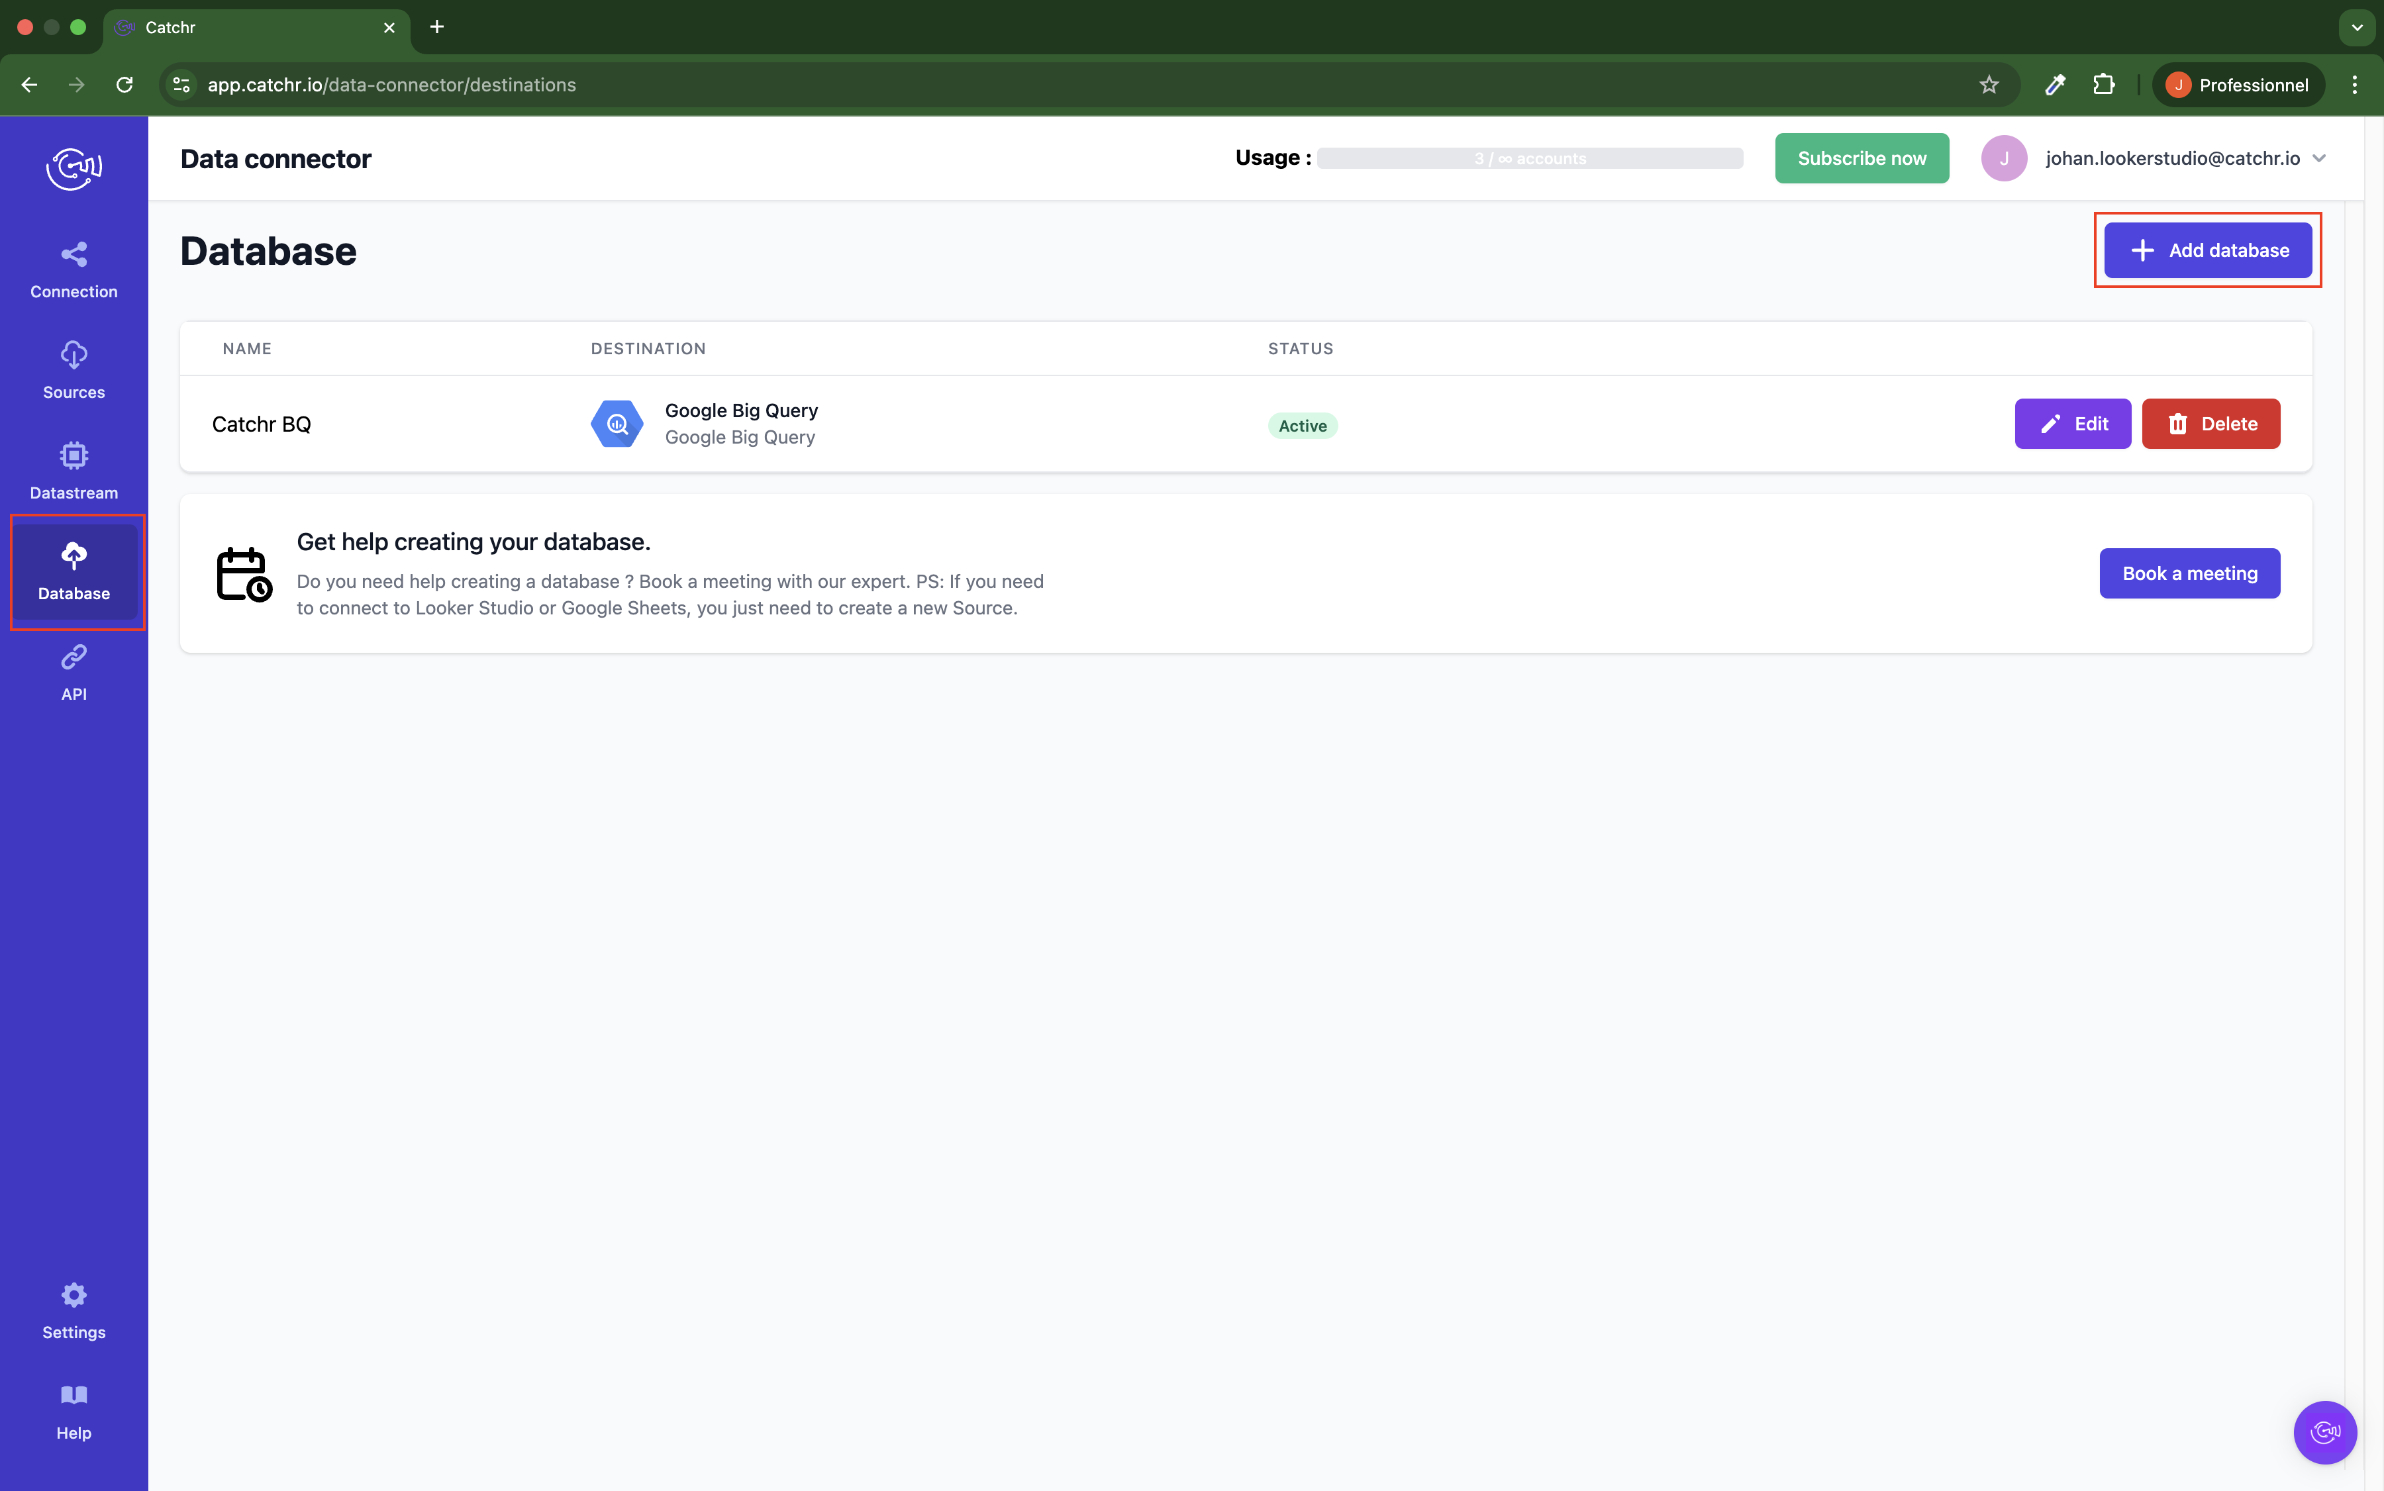The height and width of the screenshot is (1491, 2384).
Task: Open the Help section
Action: coord(74,1411)
